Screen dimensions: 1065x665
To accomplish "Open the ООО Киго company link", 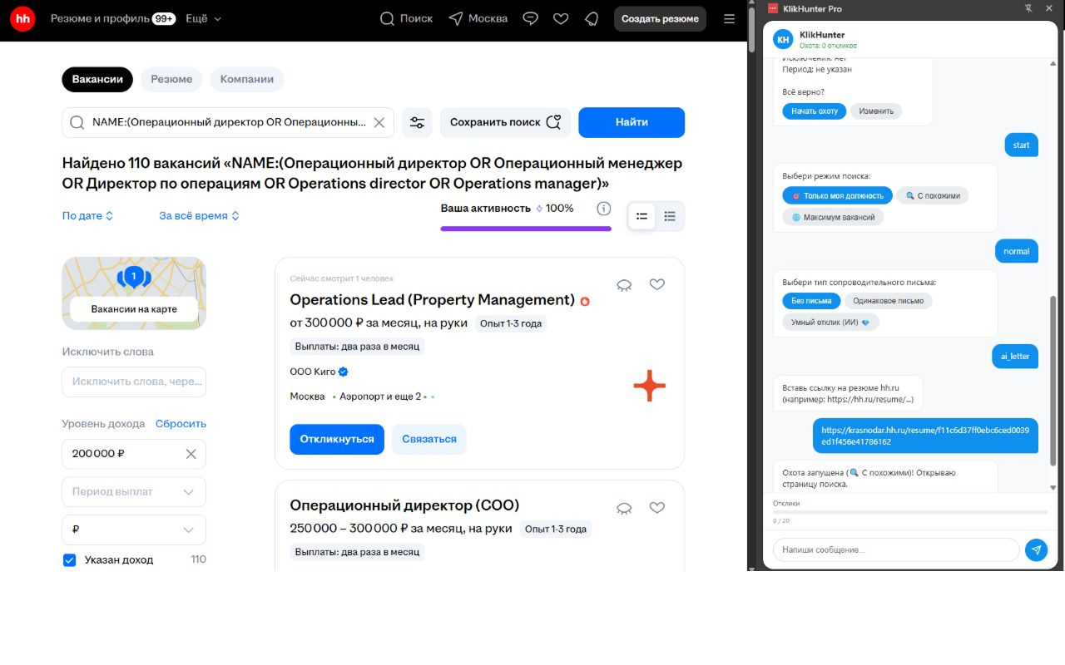I will click(313, 372).
